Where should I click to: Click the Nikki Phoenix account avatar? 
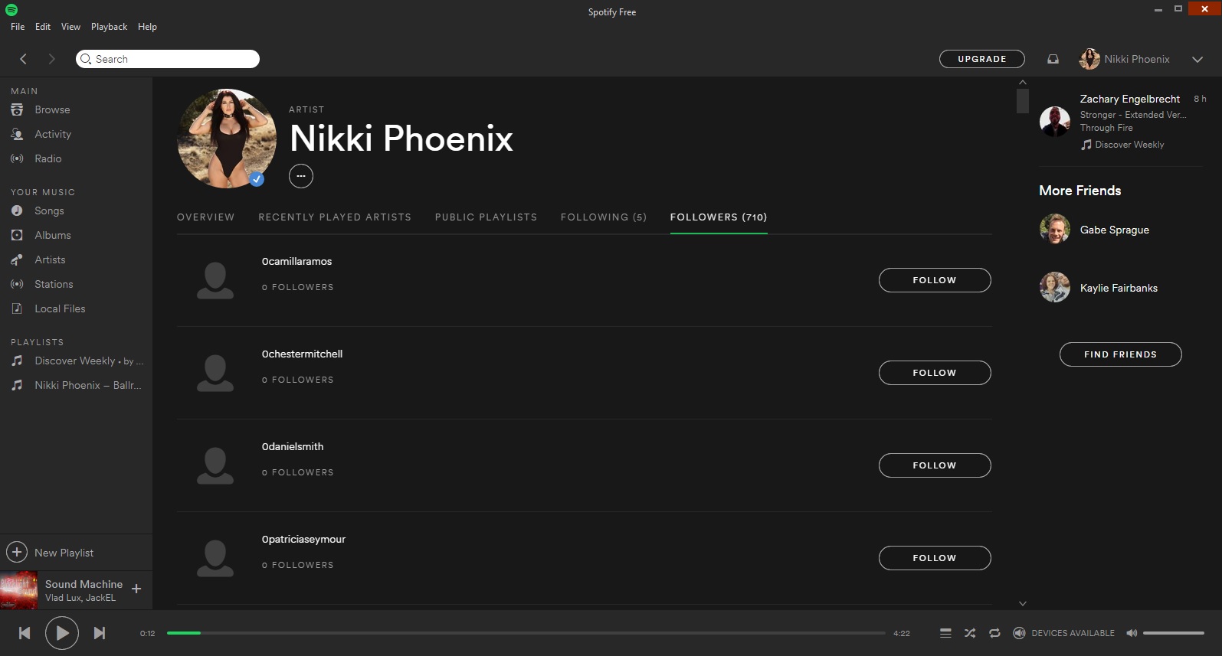click(x=1089, y=59)
